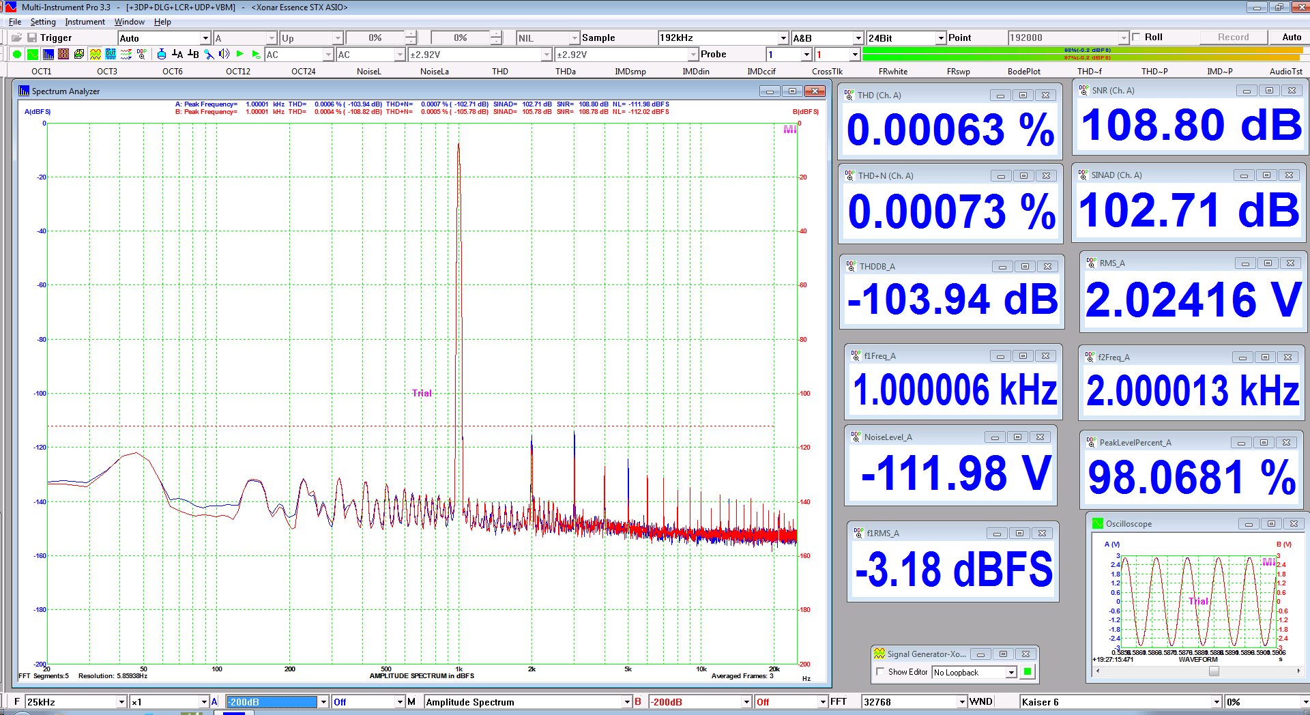Open the File menu
The height and width of the screenshot is (715, 1310).
pyautogui.click(x=15, y=22)
